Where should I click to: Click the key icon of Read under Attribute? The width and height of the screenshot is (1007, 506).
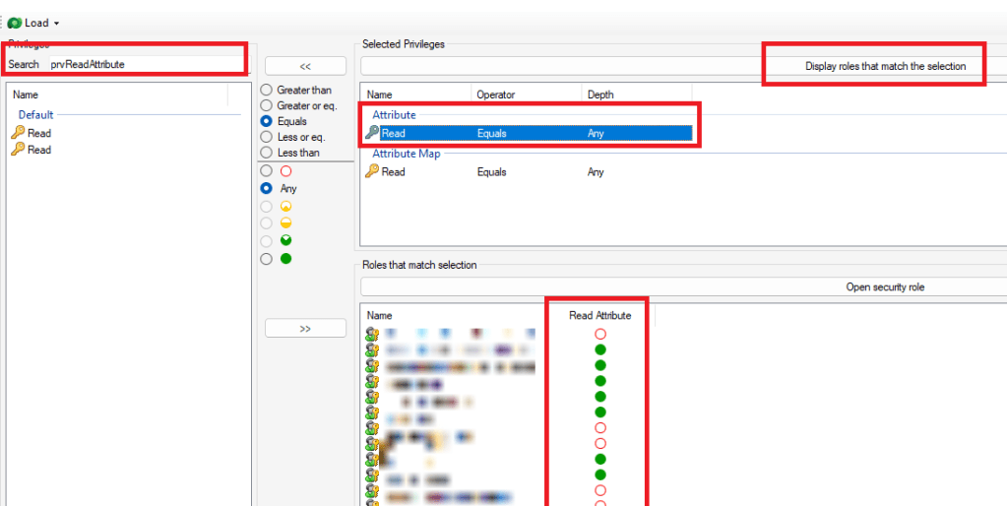pos(372,133)
